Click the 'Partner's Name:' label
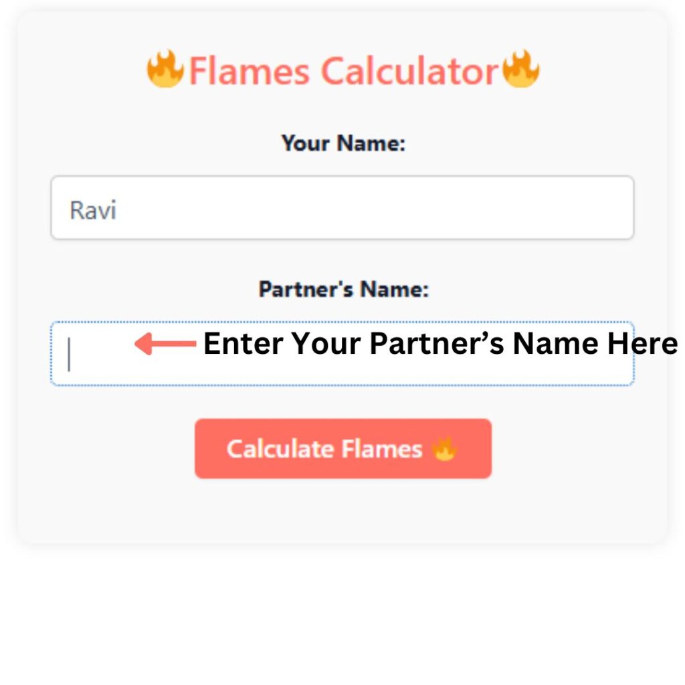This screenshot has width=685, height=685. tap(342, 289)
